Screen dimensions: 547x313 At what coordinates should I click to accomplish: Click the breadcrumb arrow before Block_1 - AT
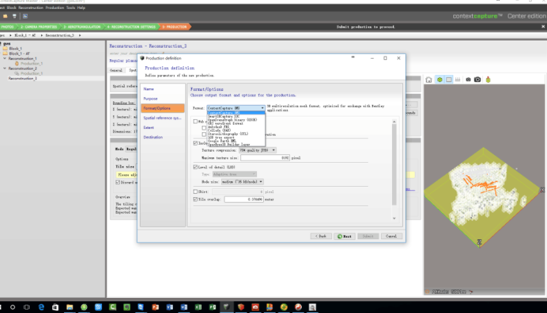[10, 35]
